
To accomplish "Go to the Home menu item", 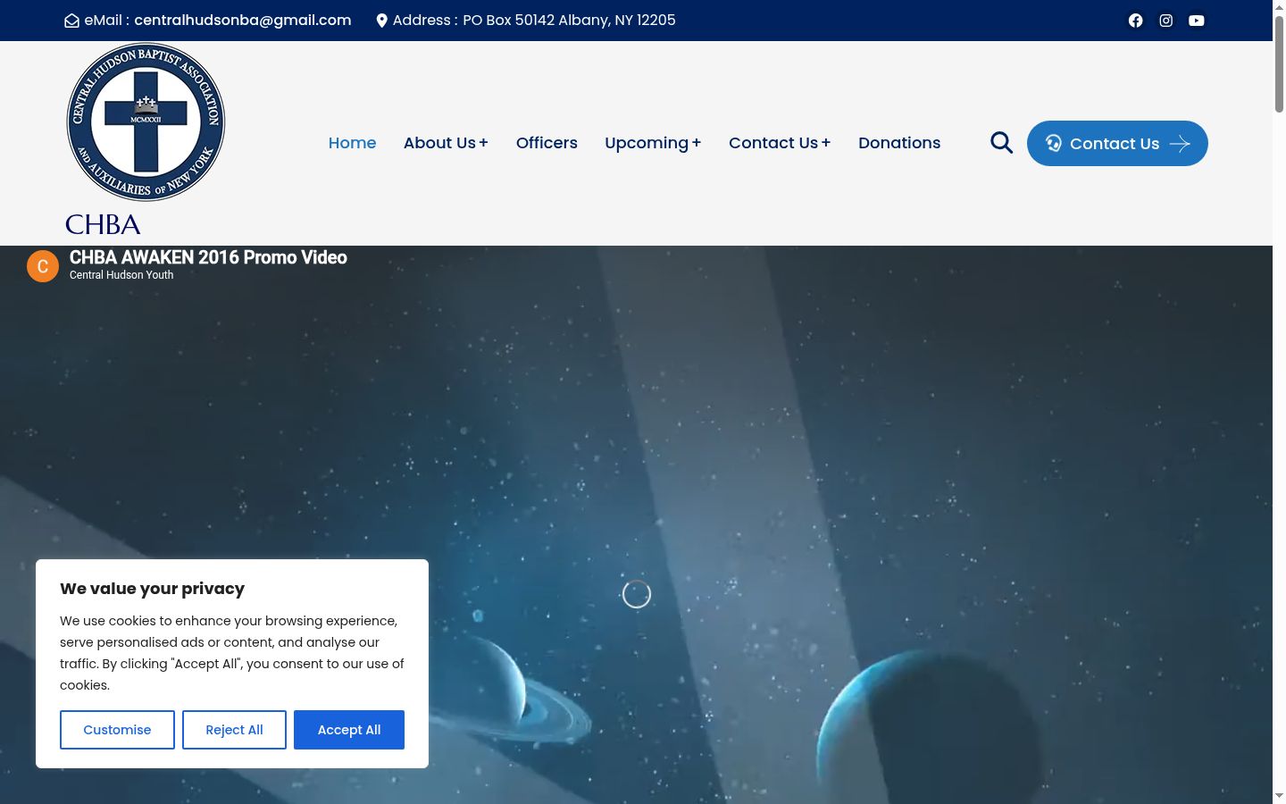I will 352,143.
